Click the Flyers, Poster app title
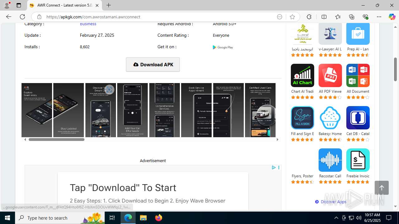 (x=302, y=176)
